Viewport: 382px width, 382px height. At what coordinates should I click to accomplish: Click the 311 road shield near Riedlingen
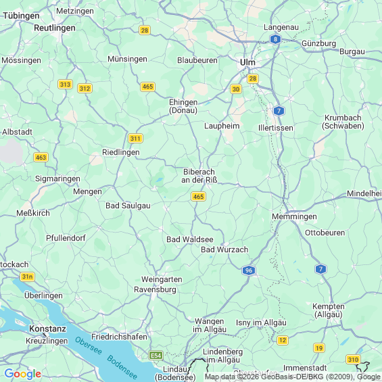click(135, 139)
